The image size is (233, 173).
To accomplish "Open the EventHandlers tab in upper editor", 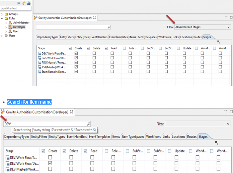I will 99,37.
